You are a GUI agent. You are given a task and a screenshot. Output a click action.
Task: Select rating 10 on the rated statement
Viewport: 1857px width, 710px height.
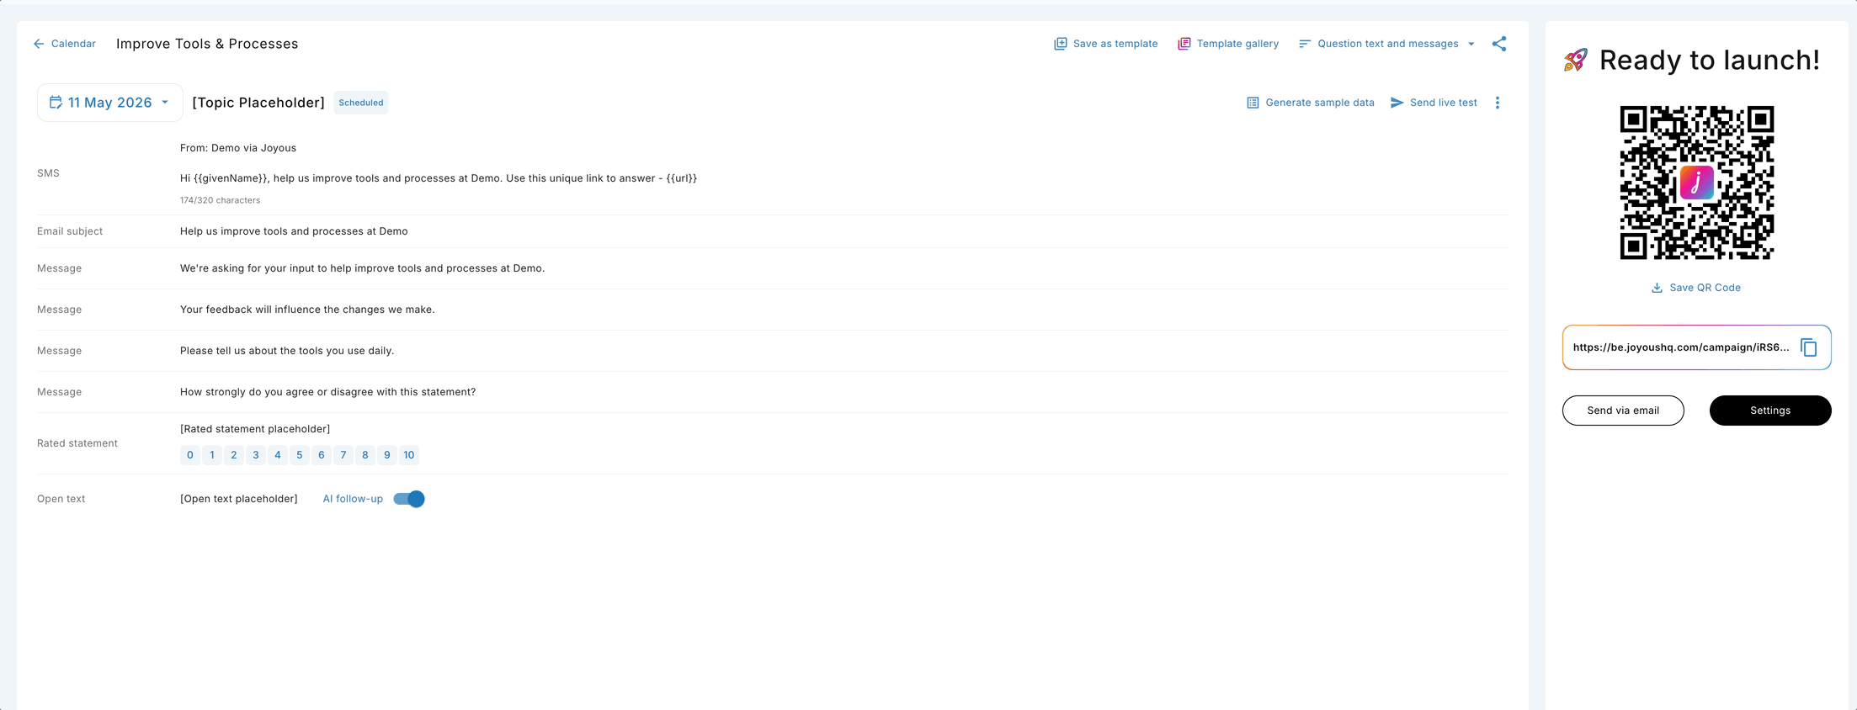pyautogui.click(x=409, y=455)
